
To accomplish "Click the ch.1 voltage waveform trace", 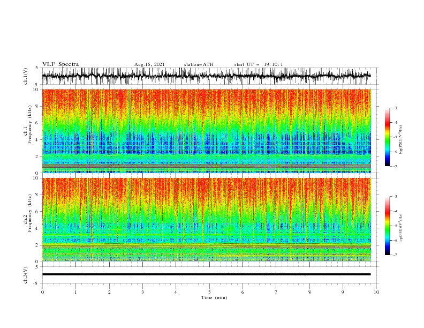I will (206, 76).
